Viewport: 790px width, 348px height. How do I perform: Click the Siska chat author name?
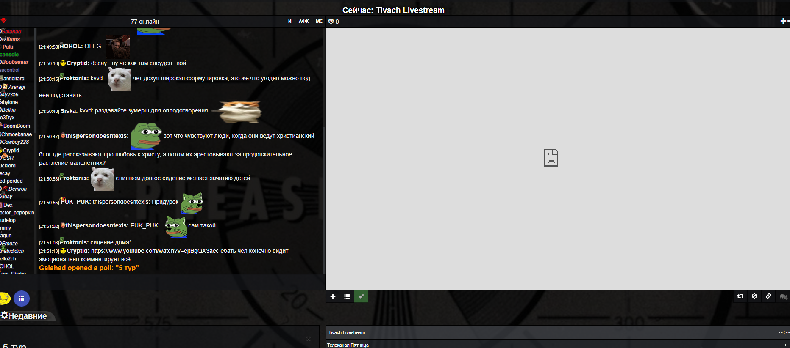69,111
